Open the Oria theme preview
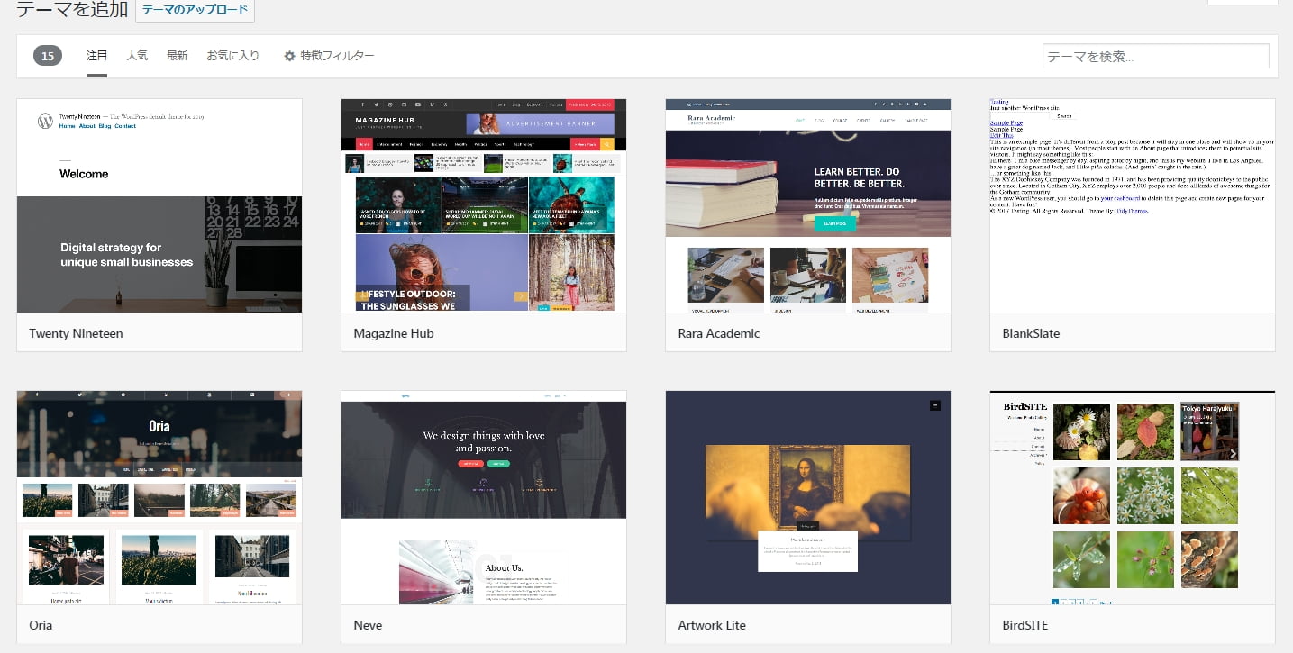Image resolution: width=1293 pixels, height=653 pixels. (159, 497)
